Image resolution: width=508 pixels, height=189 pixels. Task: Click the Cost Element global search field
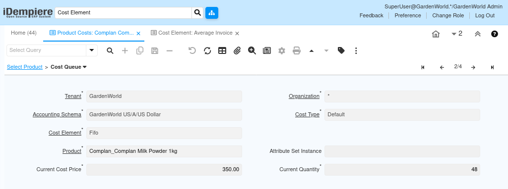[x=124, y=12]
